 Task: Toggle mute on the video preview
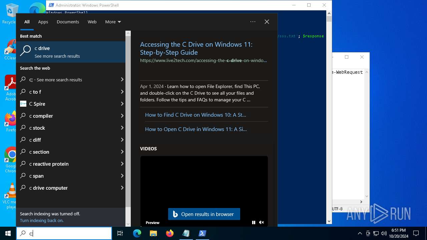click(262, 222)
